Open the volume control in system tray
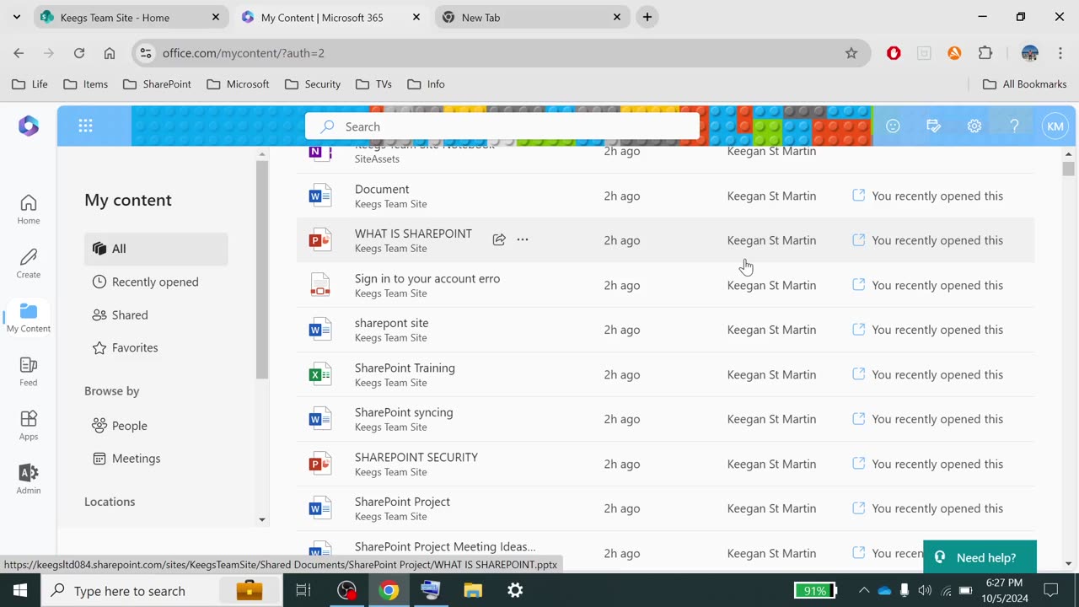The width and height of the screenshot is (1079, 607). [925, 590]
